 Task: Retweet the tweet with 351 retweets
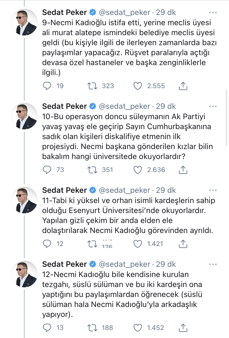pyautogui.click(x=92, y=170)
